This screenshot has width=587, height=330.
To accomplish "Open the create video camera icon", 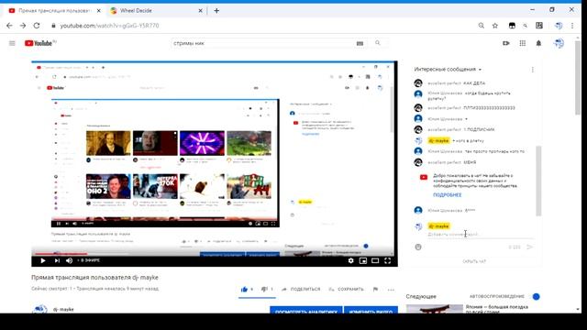I will point(506,43).
